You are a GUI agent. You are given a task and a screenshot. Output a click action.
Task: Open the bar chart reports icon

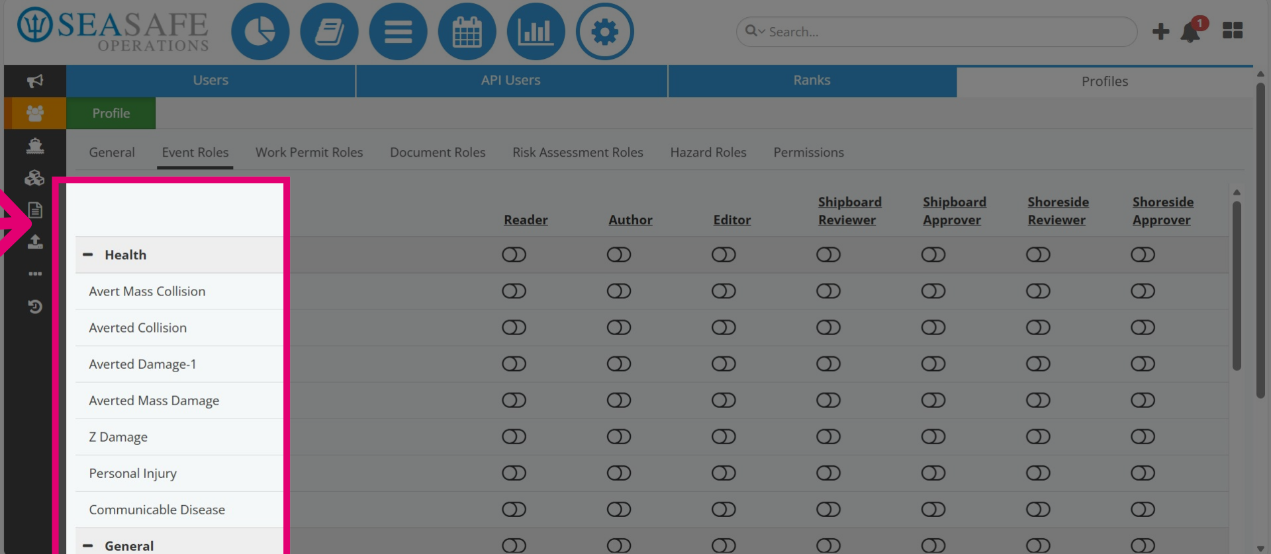[536, 32]
